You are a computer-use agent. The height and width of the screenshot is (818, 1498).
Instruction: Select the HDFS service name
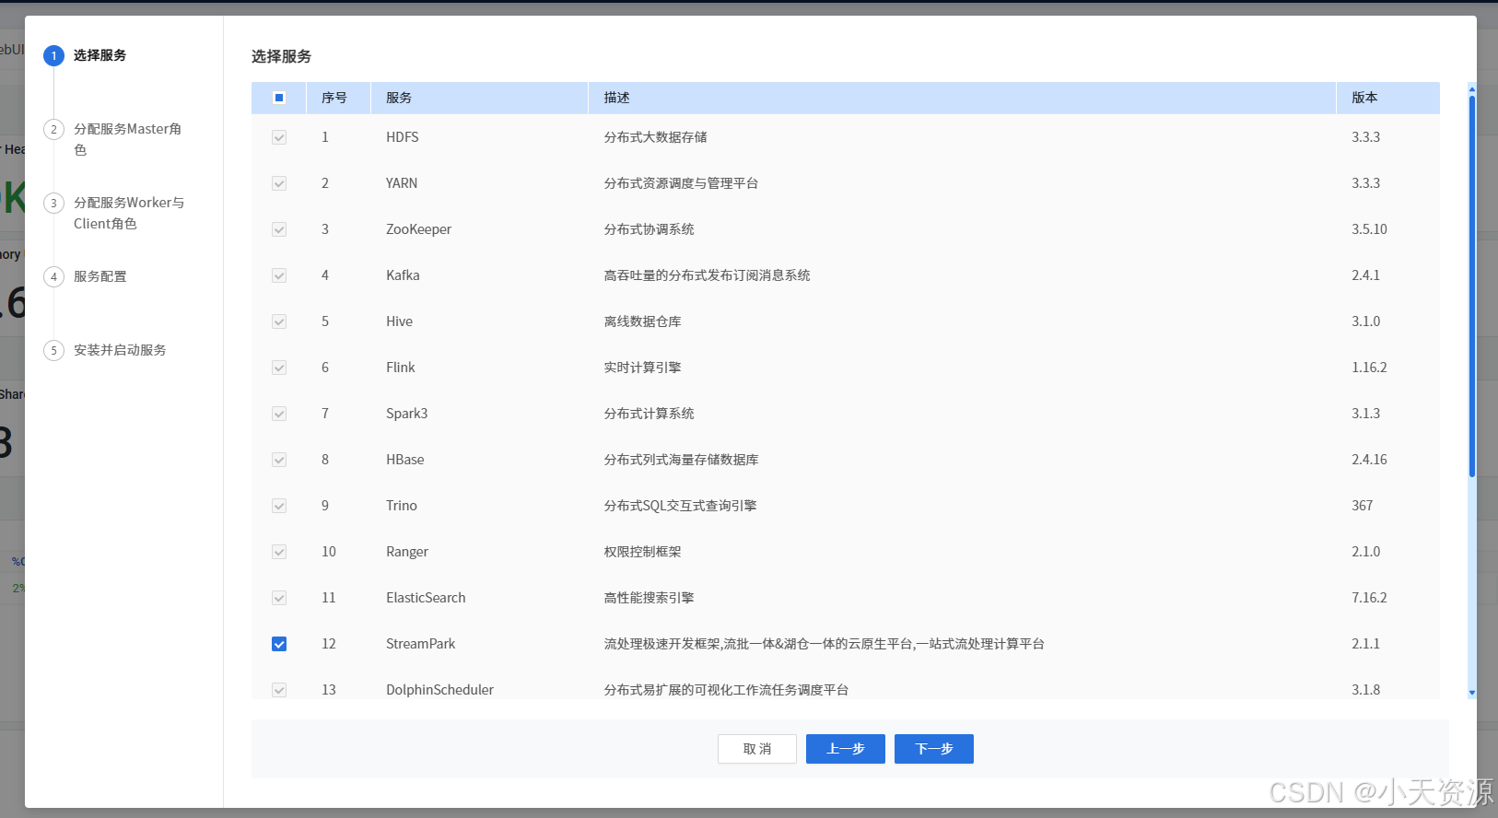(x=403, y=137)
